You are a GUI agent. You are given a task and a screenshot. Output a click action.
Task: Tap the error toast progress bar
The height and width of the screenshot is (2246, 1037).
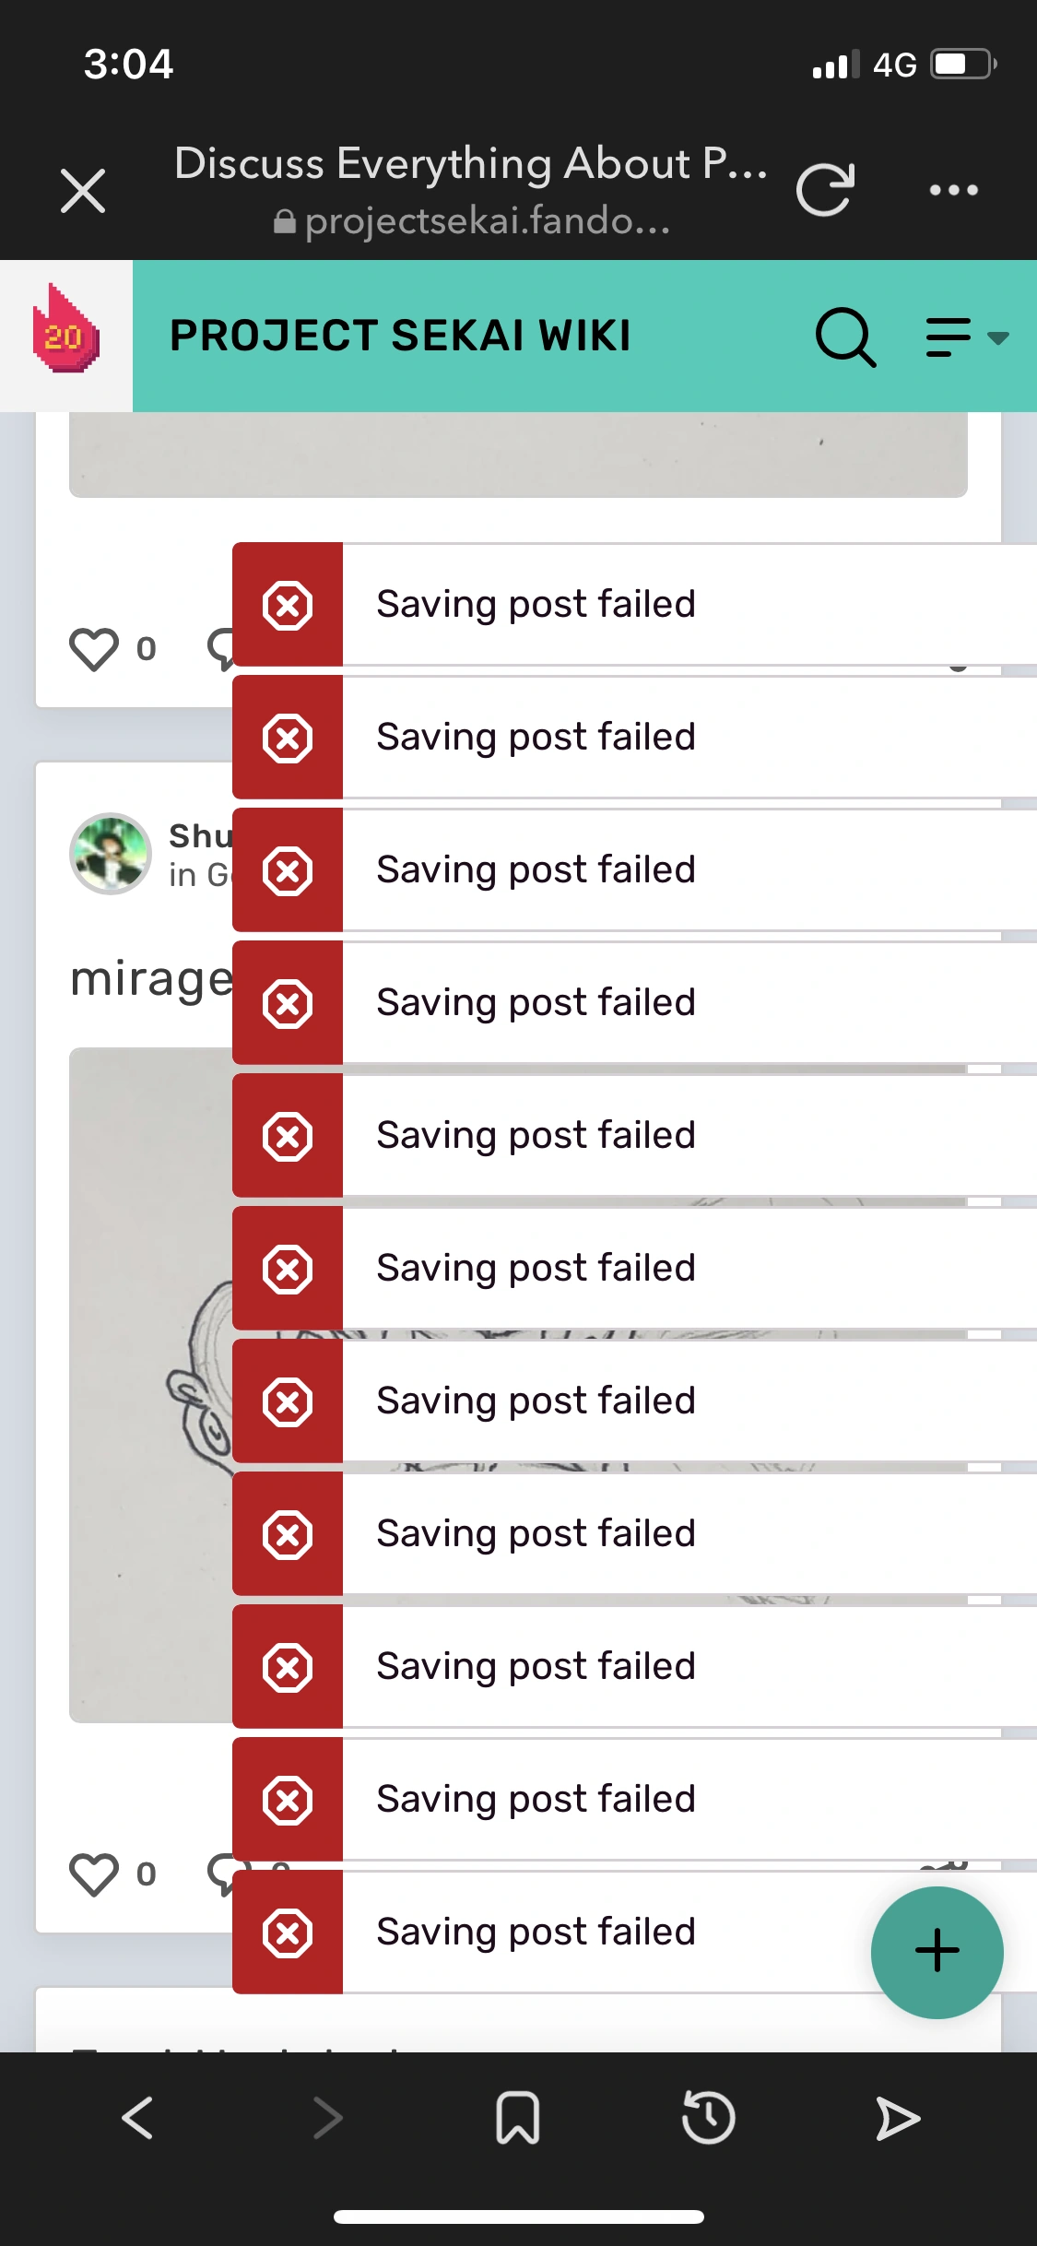687,668
